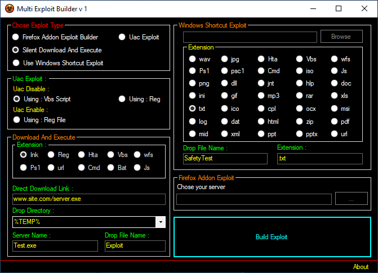Open the Drop Directory dropdown arrow

coord(161,222)
